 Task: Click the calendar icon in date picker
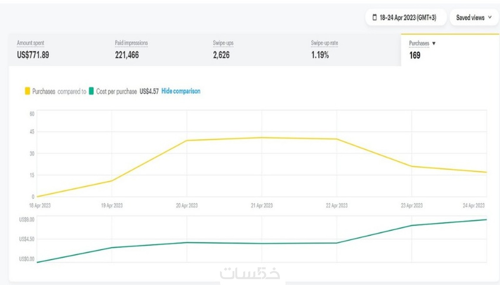pos(374,17)
